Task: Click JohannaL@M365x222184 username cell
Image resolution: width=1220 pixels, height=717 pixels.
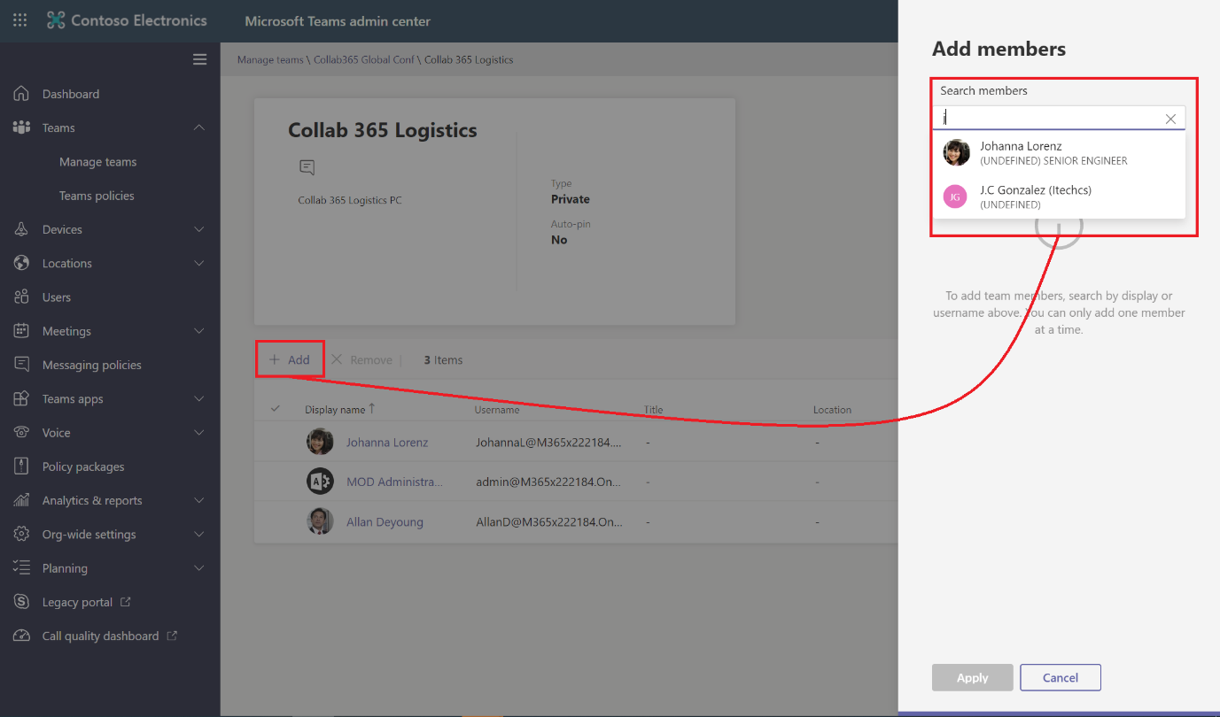Action: pos(549,442)
